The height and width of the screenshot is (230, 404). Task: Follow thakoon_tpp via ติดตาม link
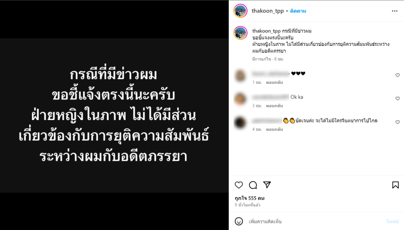[298, 11]
